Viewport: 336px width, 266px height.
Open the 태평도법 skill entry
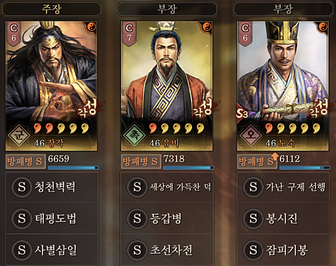tap(52, 219)
